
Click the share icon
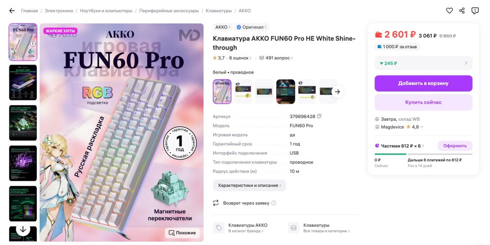[x=462, y=11]
